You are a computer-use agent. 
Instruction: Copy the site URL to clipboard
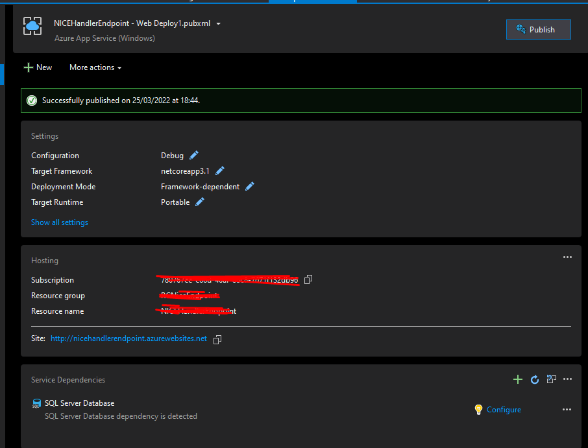(x=217, y=339)
